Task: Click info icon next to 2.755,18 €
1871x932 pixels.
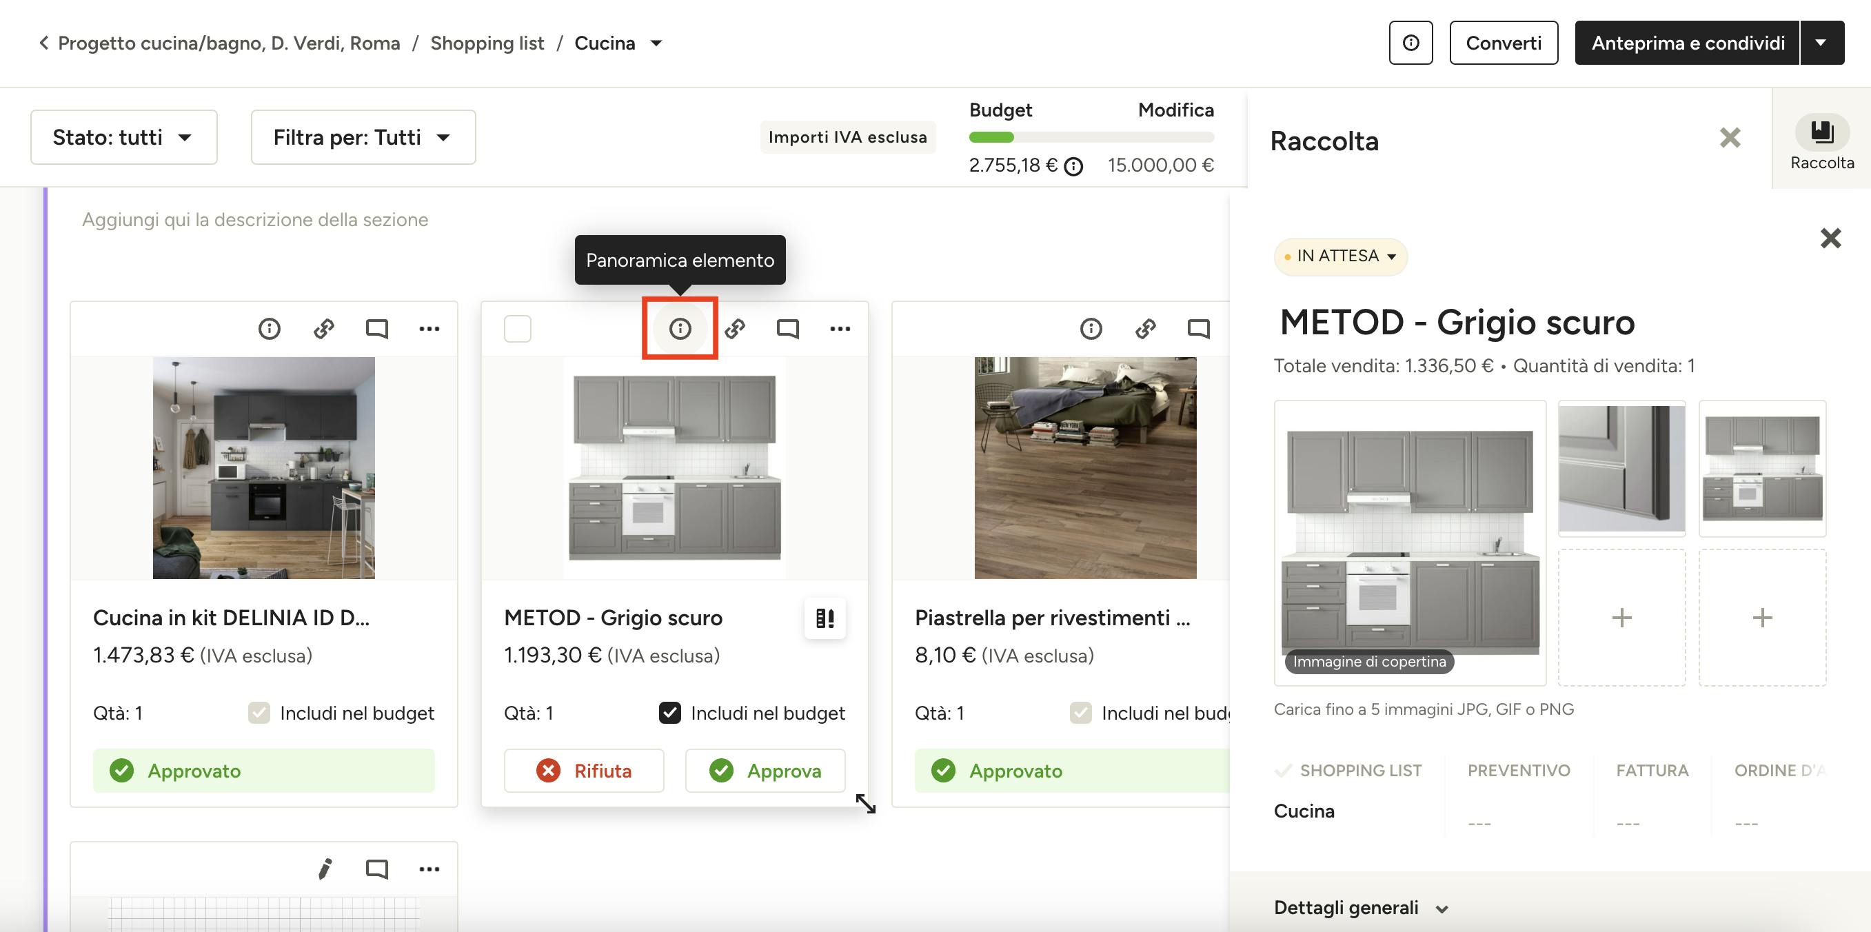Action: pos(1073,167)
